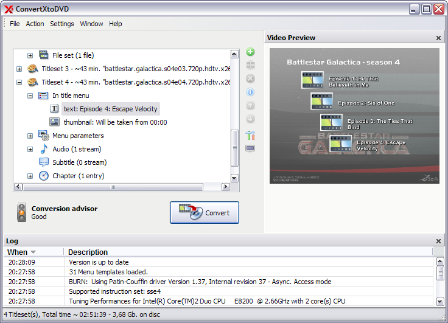Click the preview monitor icon

click(250, 148)
